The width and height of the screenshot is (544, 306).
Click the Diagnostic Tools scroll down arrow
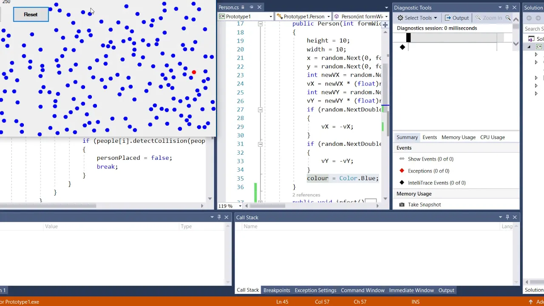516,44
